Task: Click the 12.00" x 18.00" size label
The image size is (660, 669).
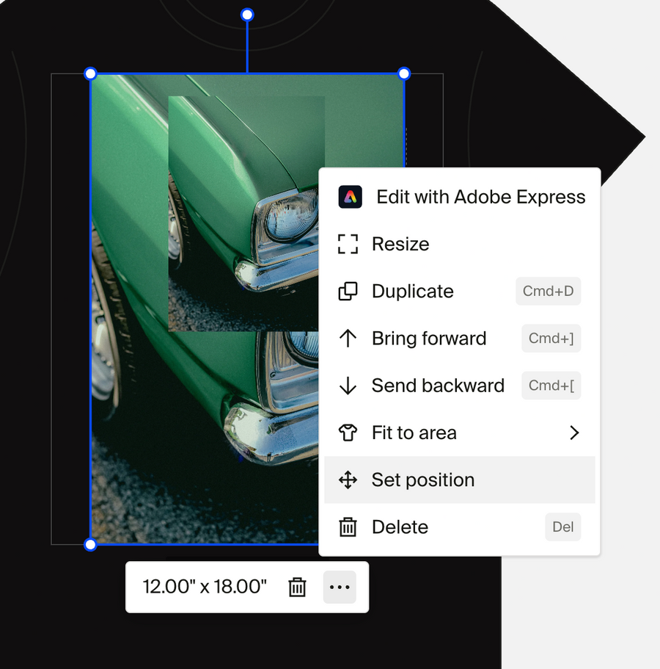Action: pyautogui.click(x=203, y=587)
